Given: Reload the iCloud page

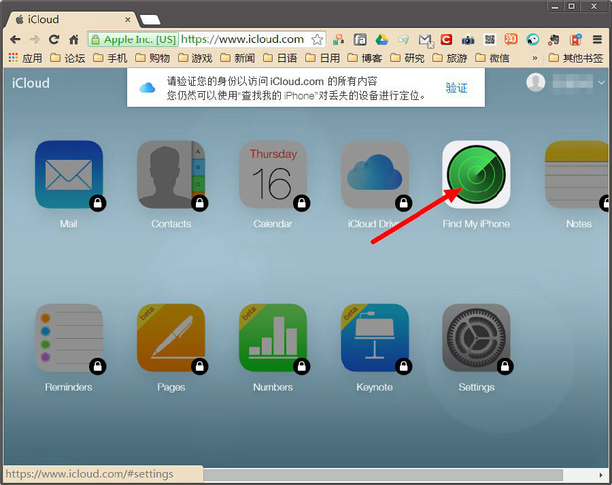Looking at the screenshot, I should click(x=54, y=39).
